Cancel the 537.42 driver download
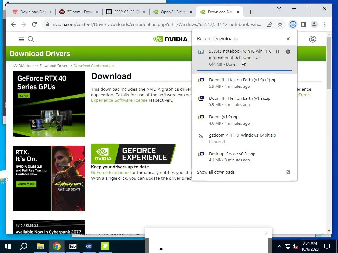 coord(288,52)
